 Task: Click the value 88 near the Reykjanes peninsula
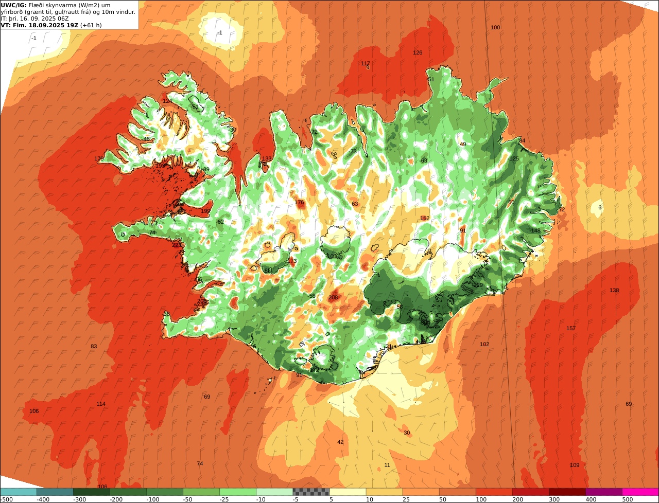(166, 314)
